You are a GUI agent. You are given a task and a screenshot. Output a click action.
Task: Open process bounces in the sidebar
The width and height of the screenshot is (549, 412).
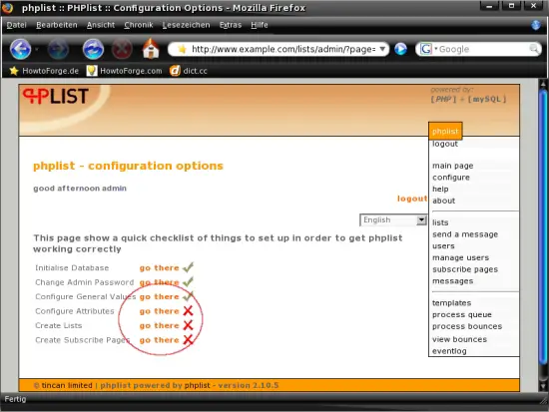[467, 326]
